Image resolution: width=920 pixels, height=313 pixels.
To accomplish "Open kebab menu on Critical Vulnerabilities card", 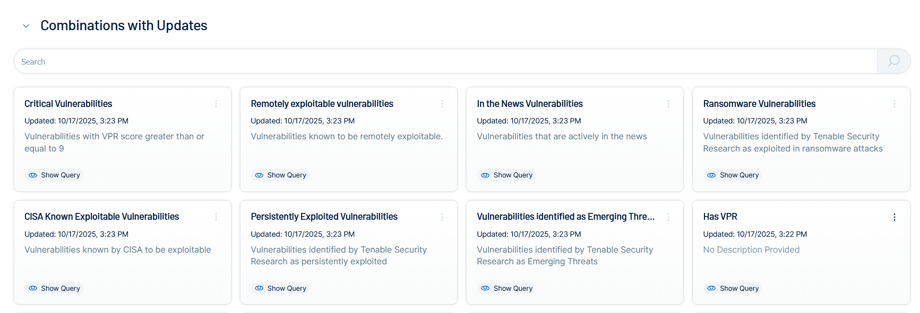I will [x=216, y=104].
